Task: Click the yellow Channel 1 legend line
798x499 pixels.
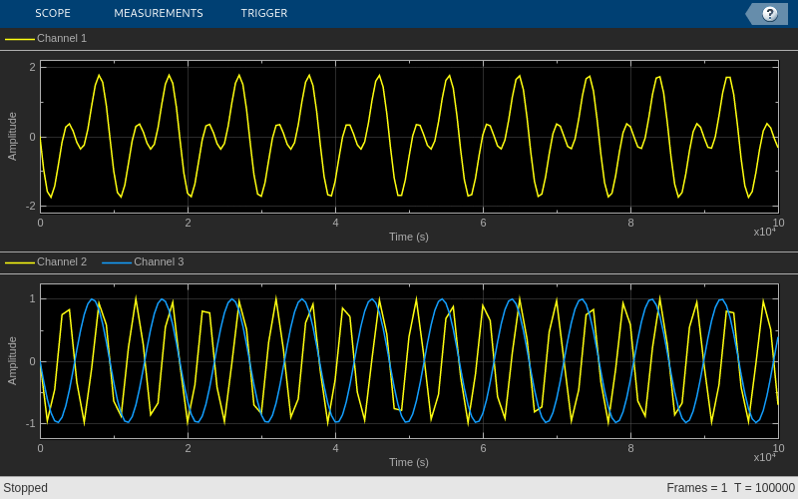Action: 20,39
